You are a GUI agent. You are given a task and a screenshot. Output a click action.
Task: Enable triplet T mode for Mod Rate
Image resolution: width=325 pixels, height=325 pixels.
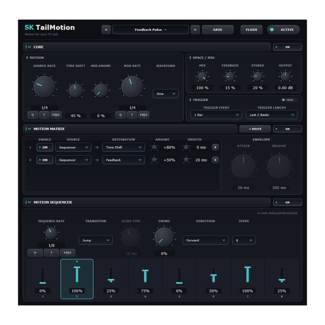(x=132, y=115)
